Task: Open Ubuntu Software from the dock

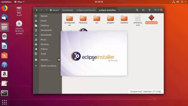Action: click(4, 55)
